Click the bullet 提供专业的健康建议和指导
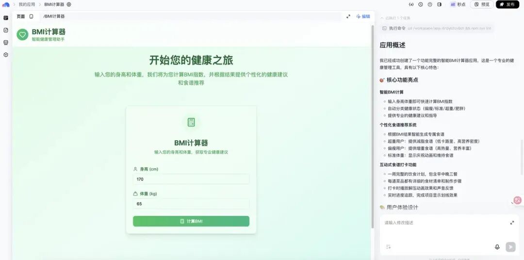 [412, 115]
